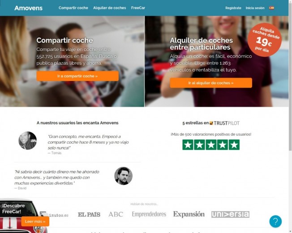This screenshot has height=233, width=292.
Task: Click the Amovens logo
Action: (29, 8)
